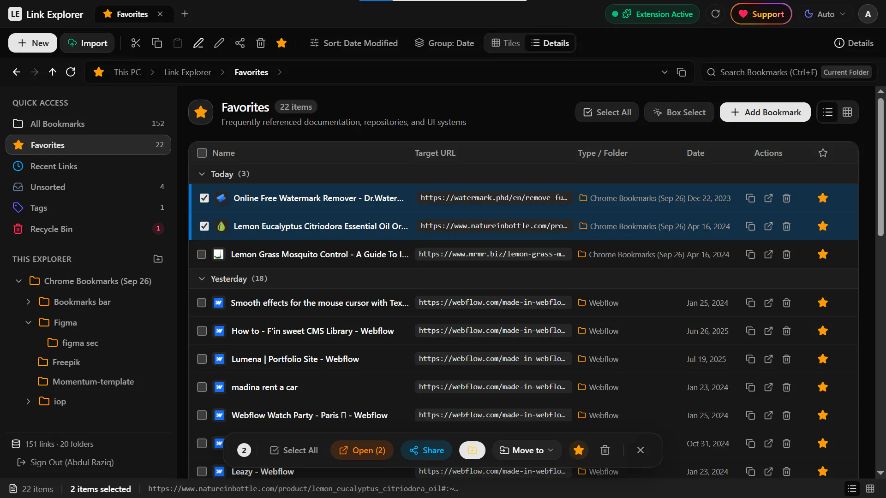
Task: Click the Import button
Action: (x=87, y=43)
